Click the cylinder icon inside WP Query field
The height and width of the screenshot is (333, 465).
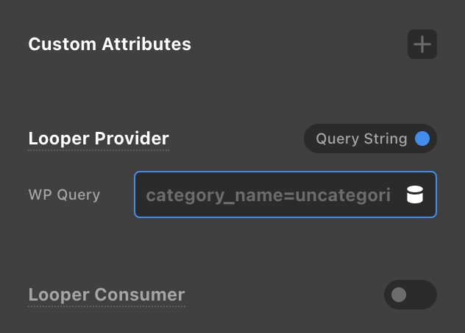[415, 195]
